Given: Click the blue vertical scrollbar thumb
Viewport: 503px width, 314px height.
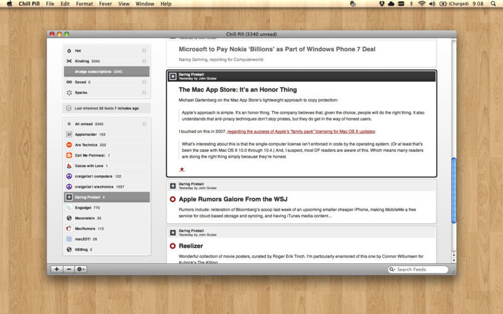Looking at the screenshot, I should (x=453, y=190).
